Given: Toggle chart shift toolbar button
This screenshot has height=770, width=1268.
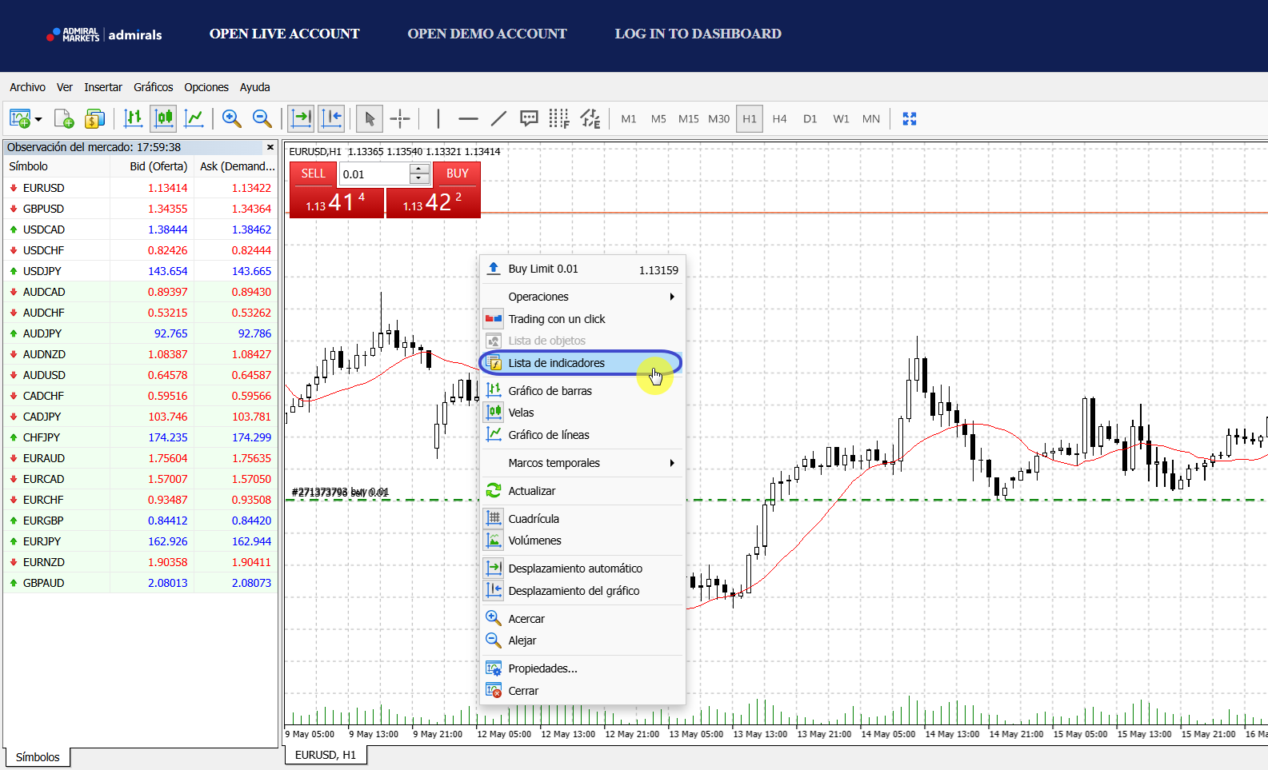Looking at the screenshot, I should coord(331,119).
